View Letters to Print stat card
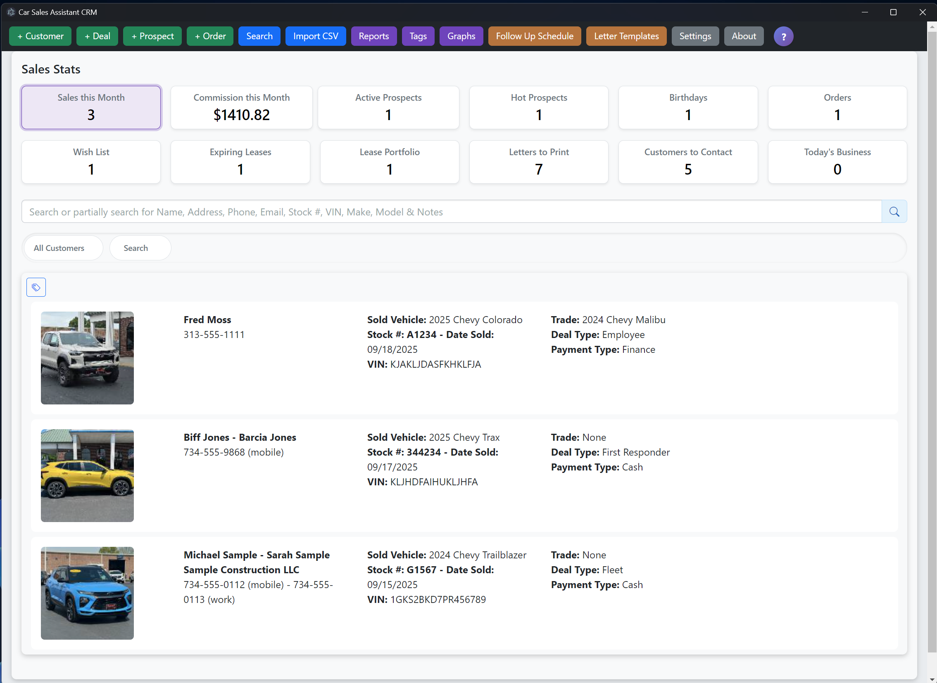 click(x=538, y=162)
